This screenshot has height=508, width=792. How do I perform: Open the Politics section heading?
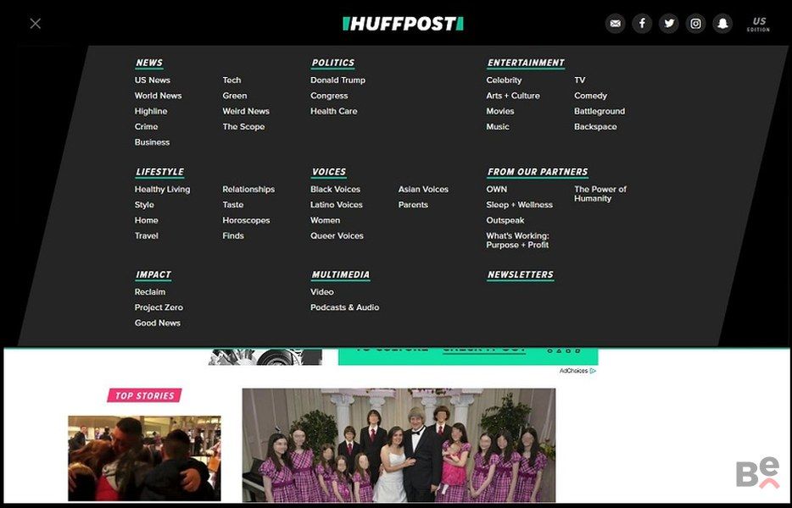pyautogui.click(x=333, y=63)
